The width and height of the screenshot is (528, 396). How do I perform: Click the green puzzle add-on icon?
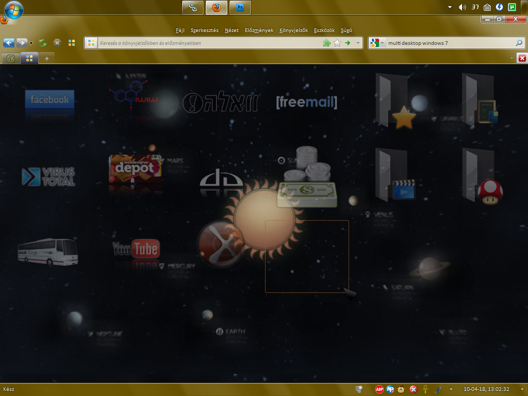[x=326, y=43]
